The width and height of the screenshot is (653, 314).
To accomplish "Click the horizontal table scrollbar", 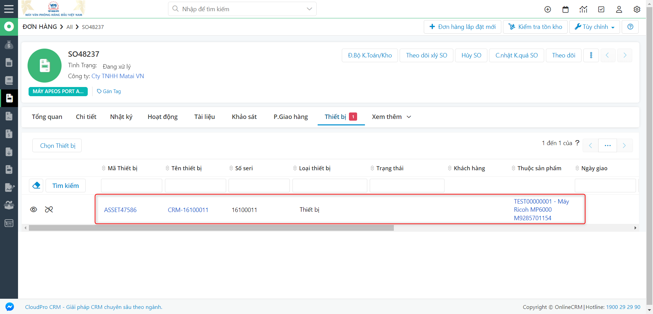I will point(211,228).
